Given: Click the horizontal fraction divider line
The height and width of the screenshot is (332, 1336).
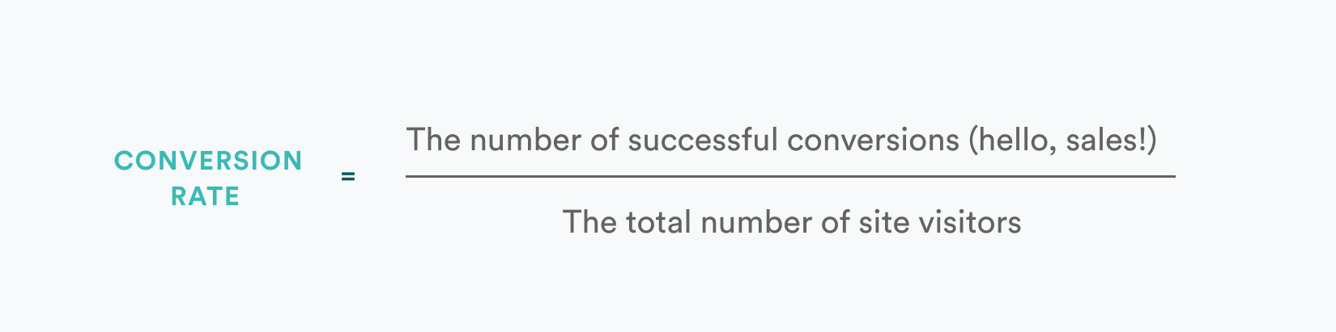Looking at the screenshot, I should pos(790,176).
